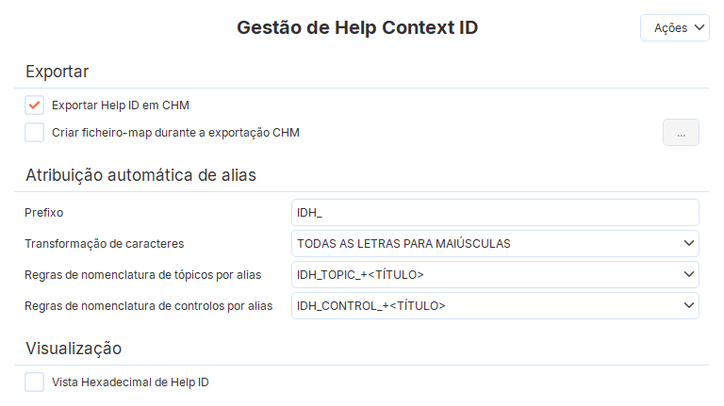Toggle Vista Hexadecimal de Help ID checkbox

click(x=35, y=382)
